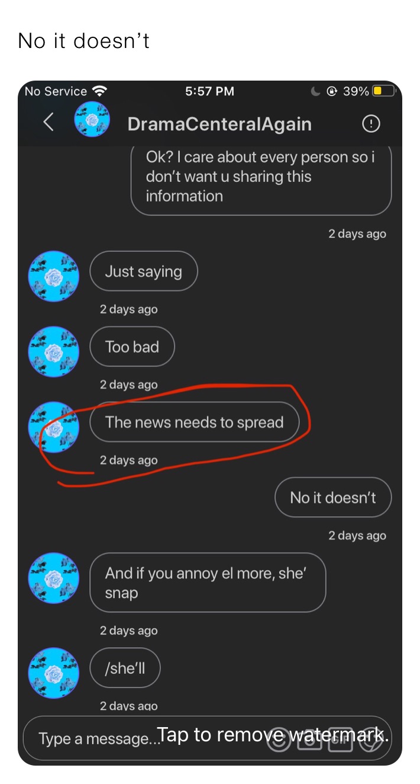Select the "No it doesn't" message bubble
420x784 pixels.
tap(333, 497)
